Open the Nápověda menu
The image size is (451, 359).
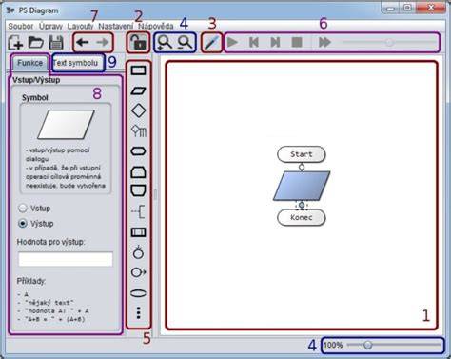tap(156, 26)
